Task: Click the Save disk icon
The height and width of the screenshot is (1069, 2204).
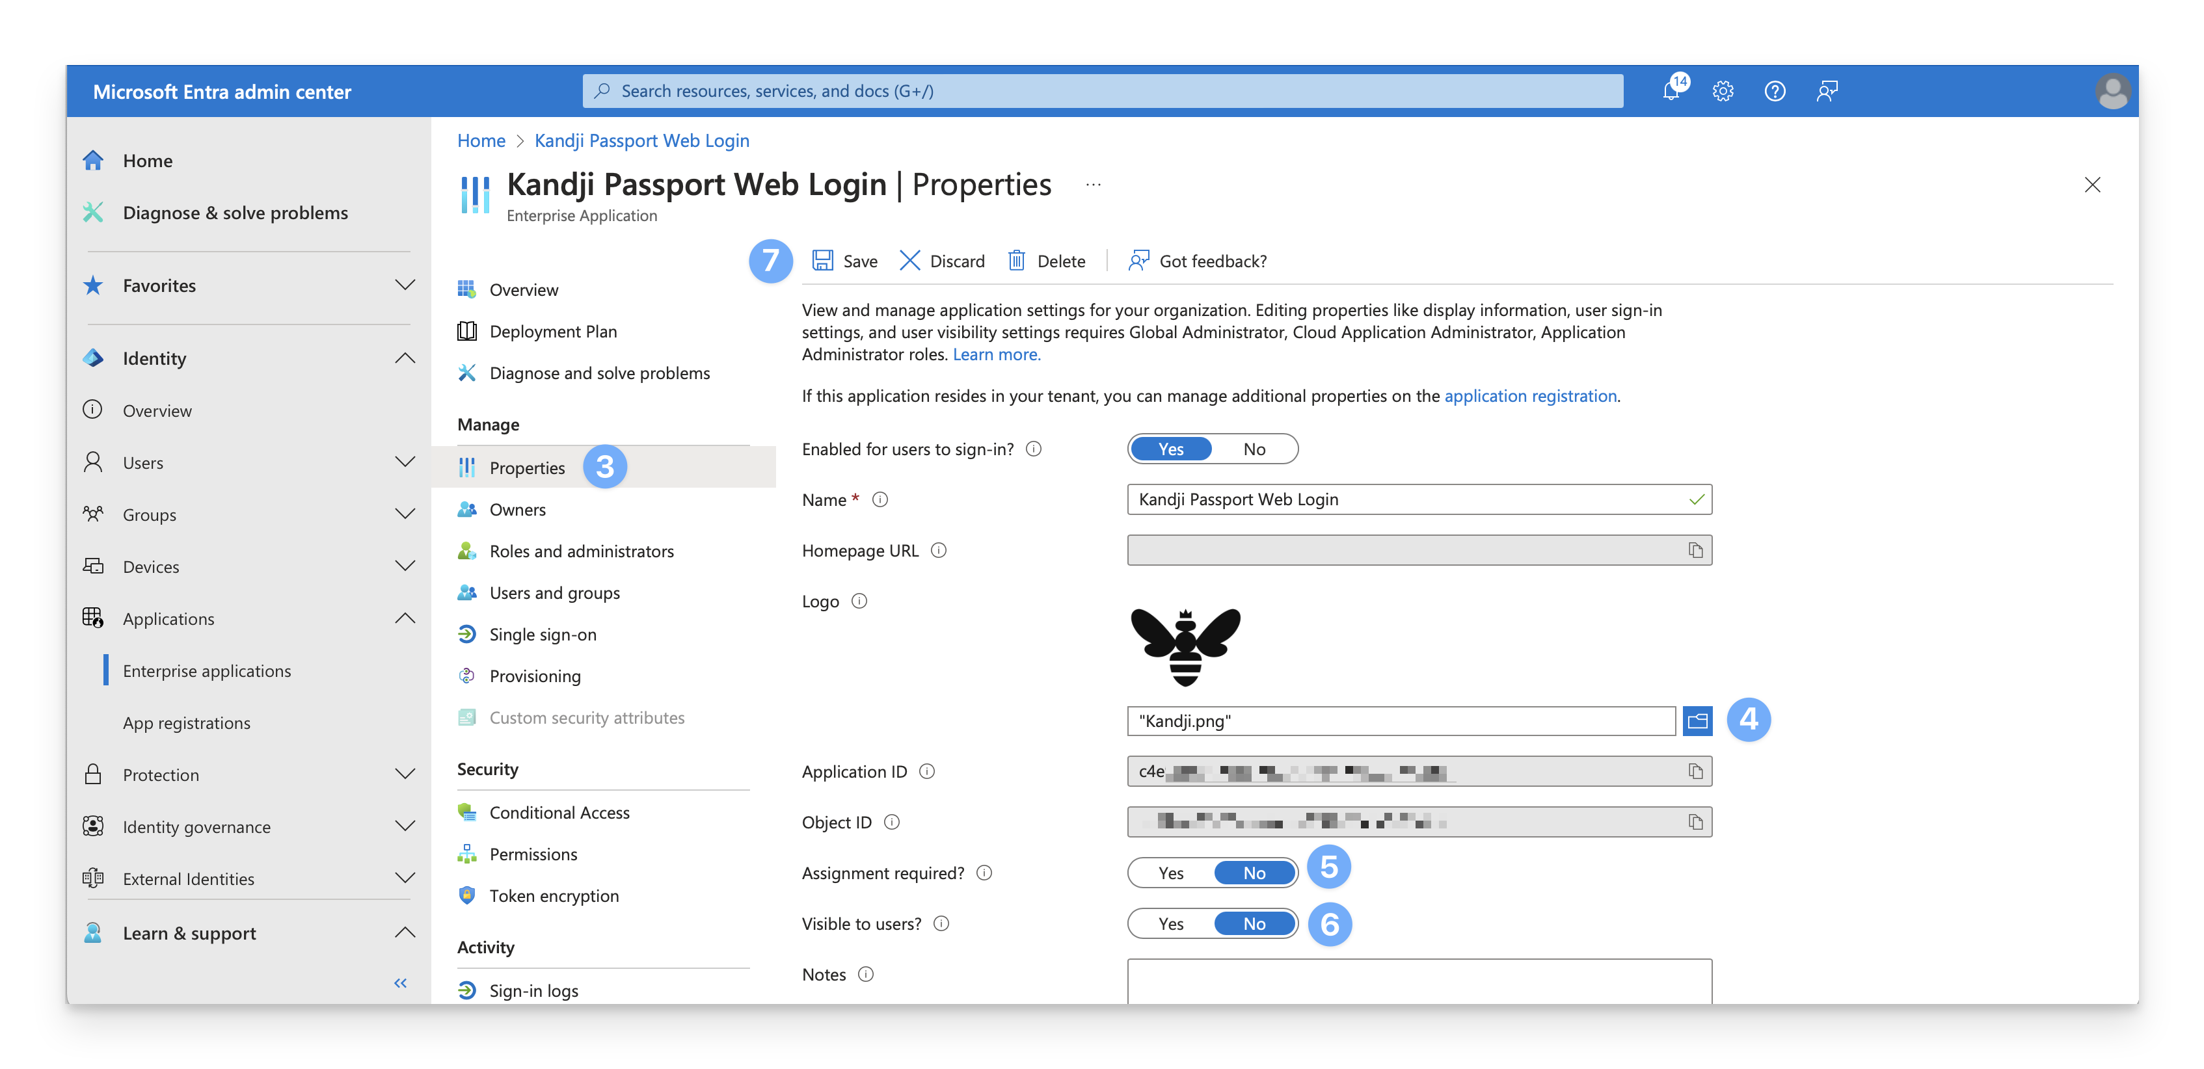Action: tap(823, 261)
